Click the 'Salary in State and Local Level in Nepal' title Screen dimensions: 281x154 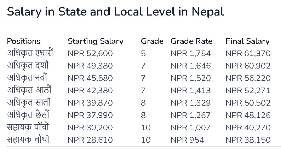[x=115, y=12]
